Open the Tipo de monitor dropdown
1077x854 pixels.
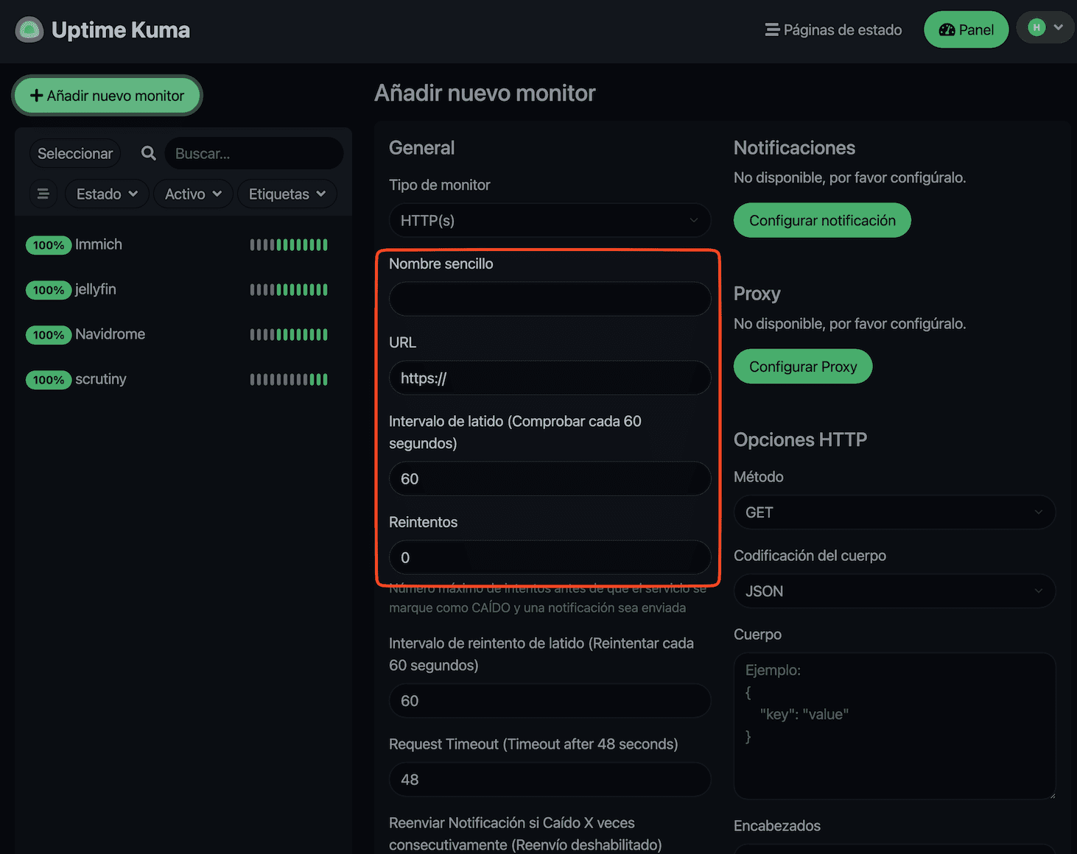click(x=550, y=220)
